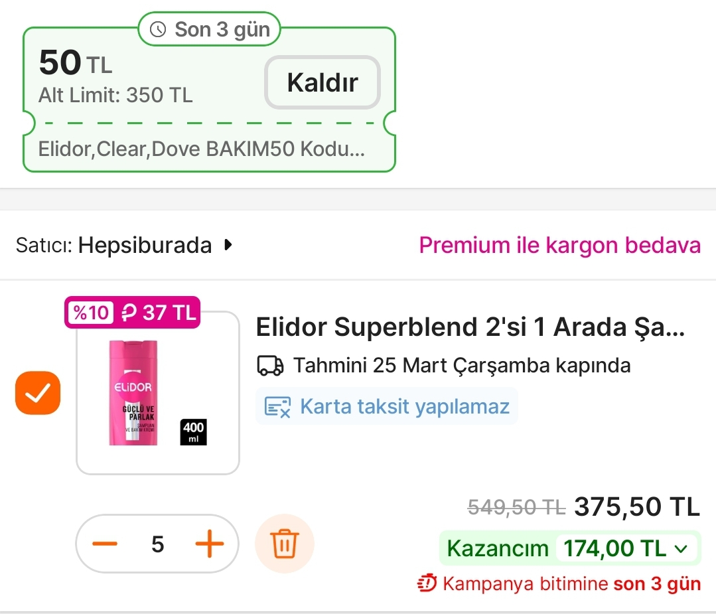Image resolution: width=716 pixels, height=614 pixels.
Task: Tap the campaign ending timer icon
Action: pos(427,584)
